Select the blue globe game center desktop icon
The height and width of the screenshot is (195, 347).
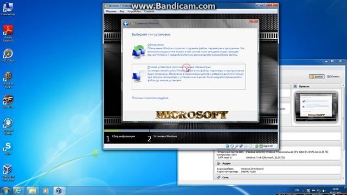pos(8,126)
